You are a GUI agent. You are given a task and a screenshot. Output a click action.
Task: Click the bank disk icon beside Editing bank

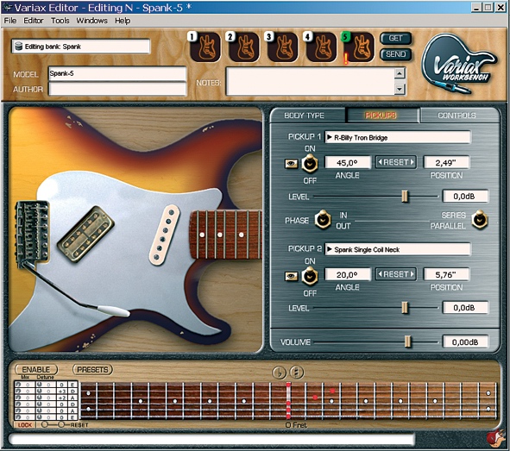[x=18, y=47]
